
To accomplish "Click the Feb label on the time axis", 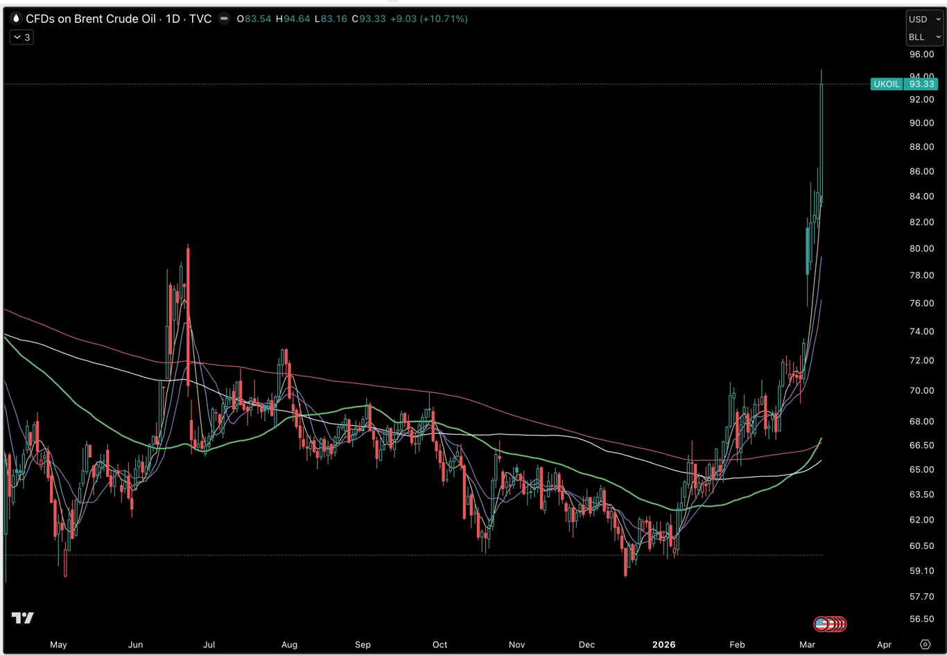I will point(737,645).
